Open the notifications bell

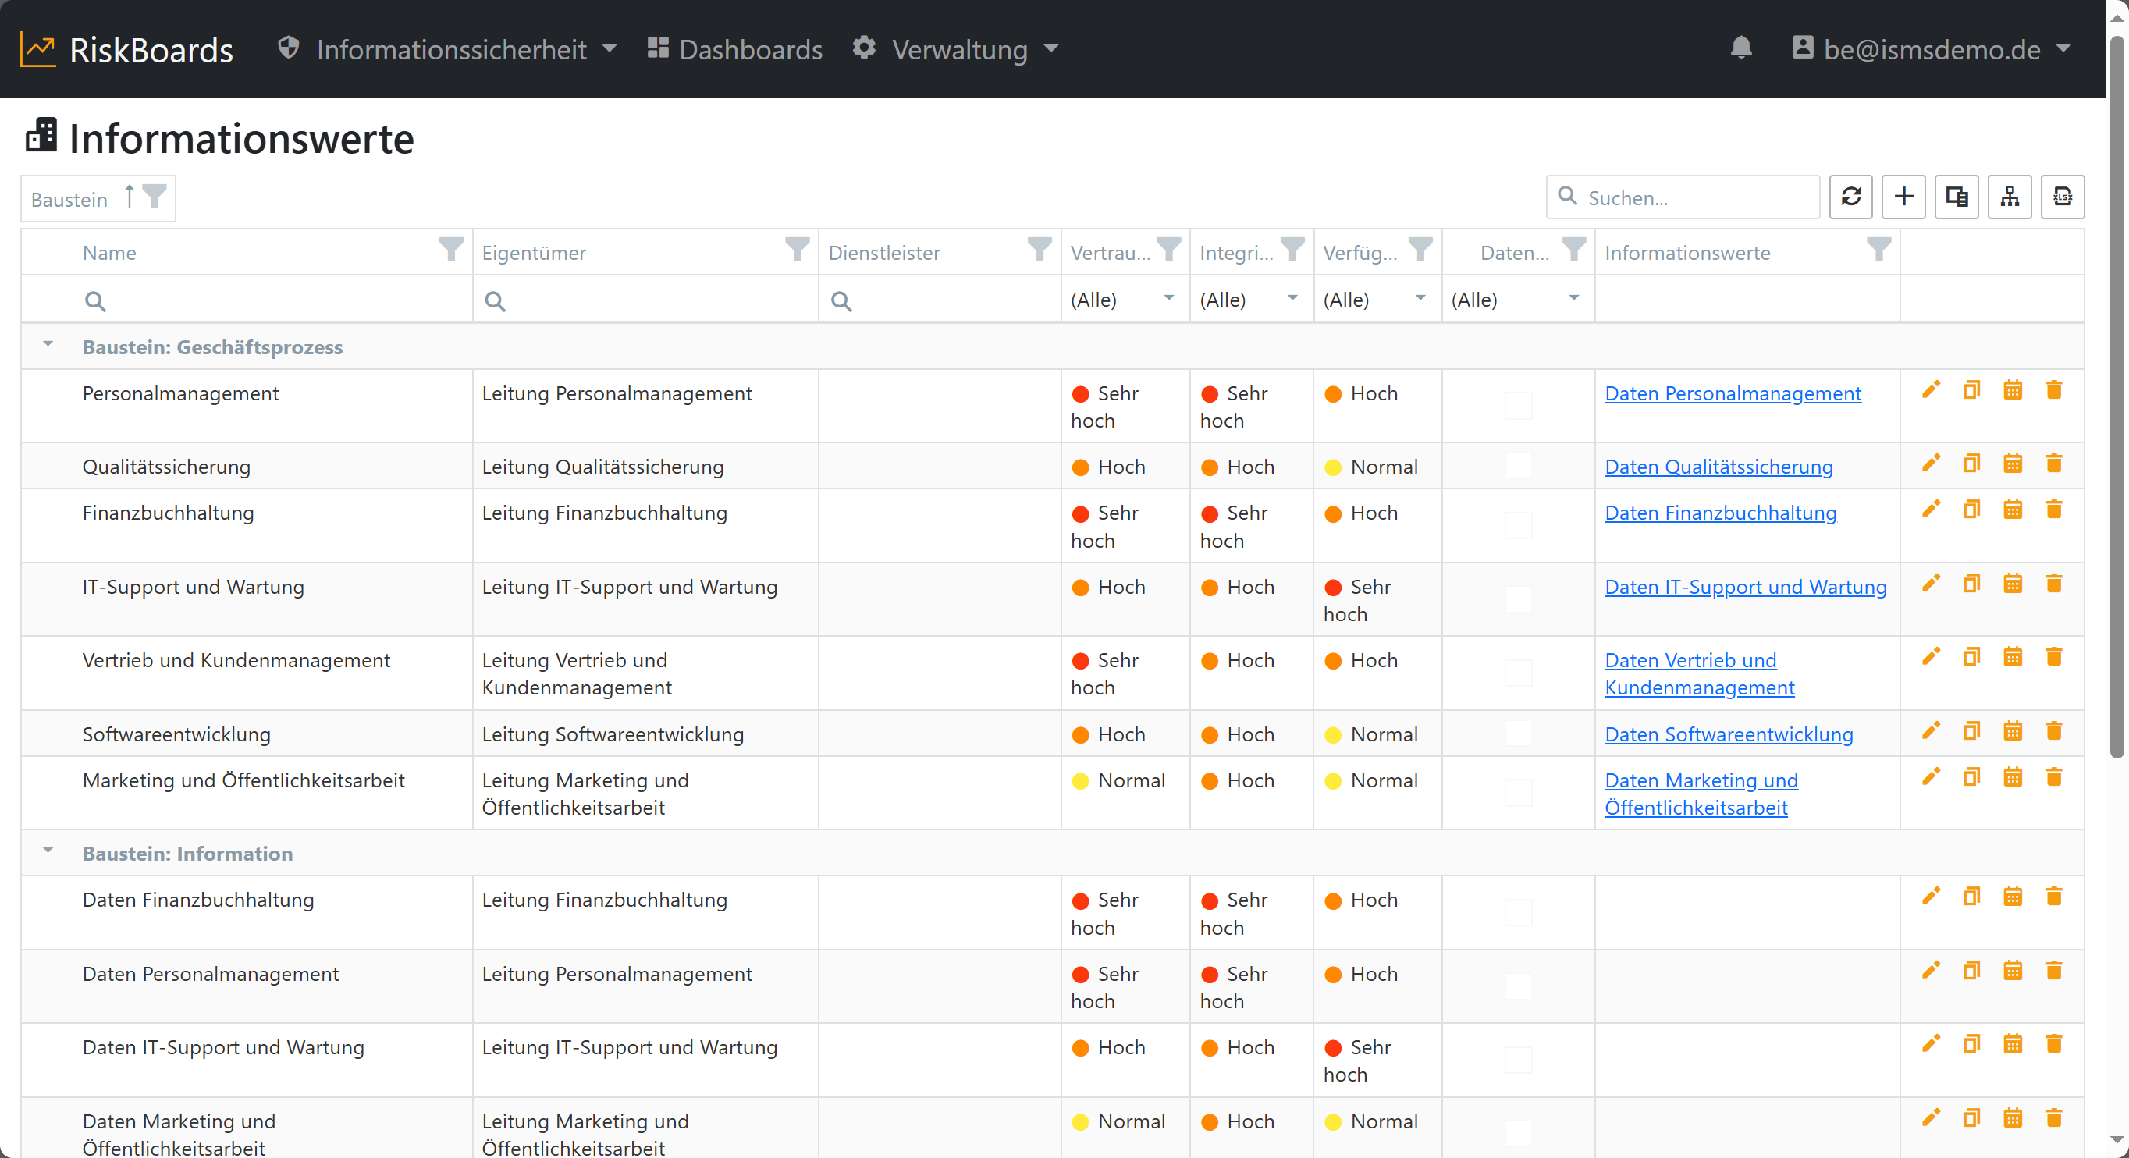tap(1740, 48)
